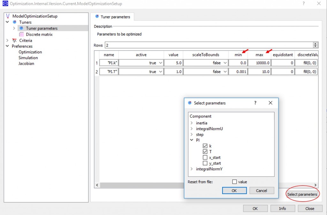
Task: Expand the Tuner parameters tree node
Action: pyautogui.click(x=14, y=28)
